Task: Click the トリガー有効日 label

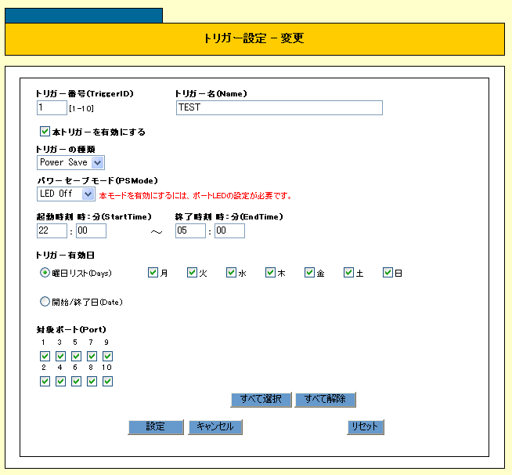Action: click(x=65, y=255)
